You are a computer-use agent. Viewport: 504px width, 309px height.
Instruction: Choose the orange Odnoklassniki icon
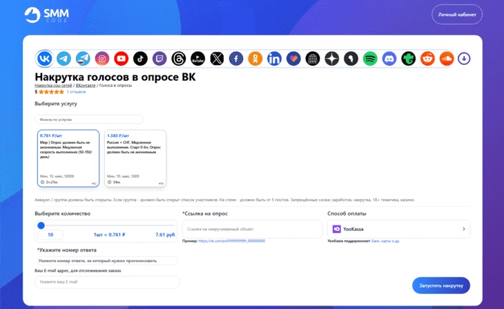coord(255,59)
